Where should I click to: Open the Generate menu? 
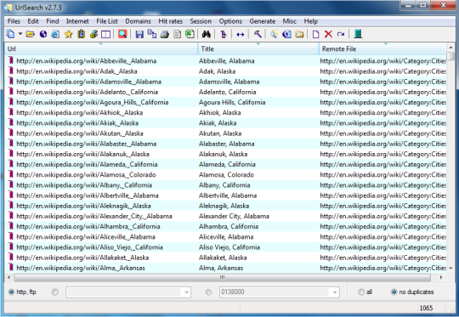point(263,21)
